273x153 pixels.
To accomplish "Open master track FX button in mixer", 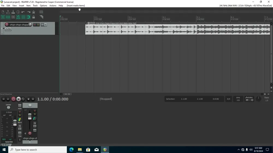I will [20, 126].
